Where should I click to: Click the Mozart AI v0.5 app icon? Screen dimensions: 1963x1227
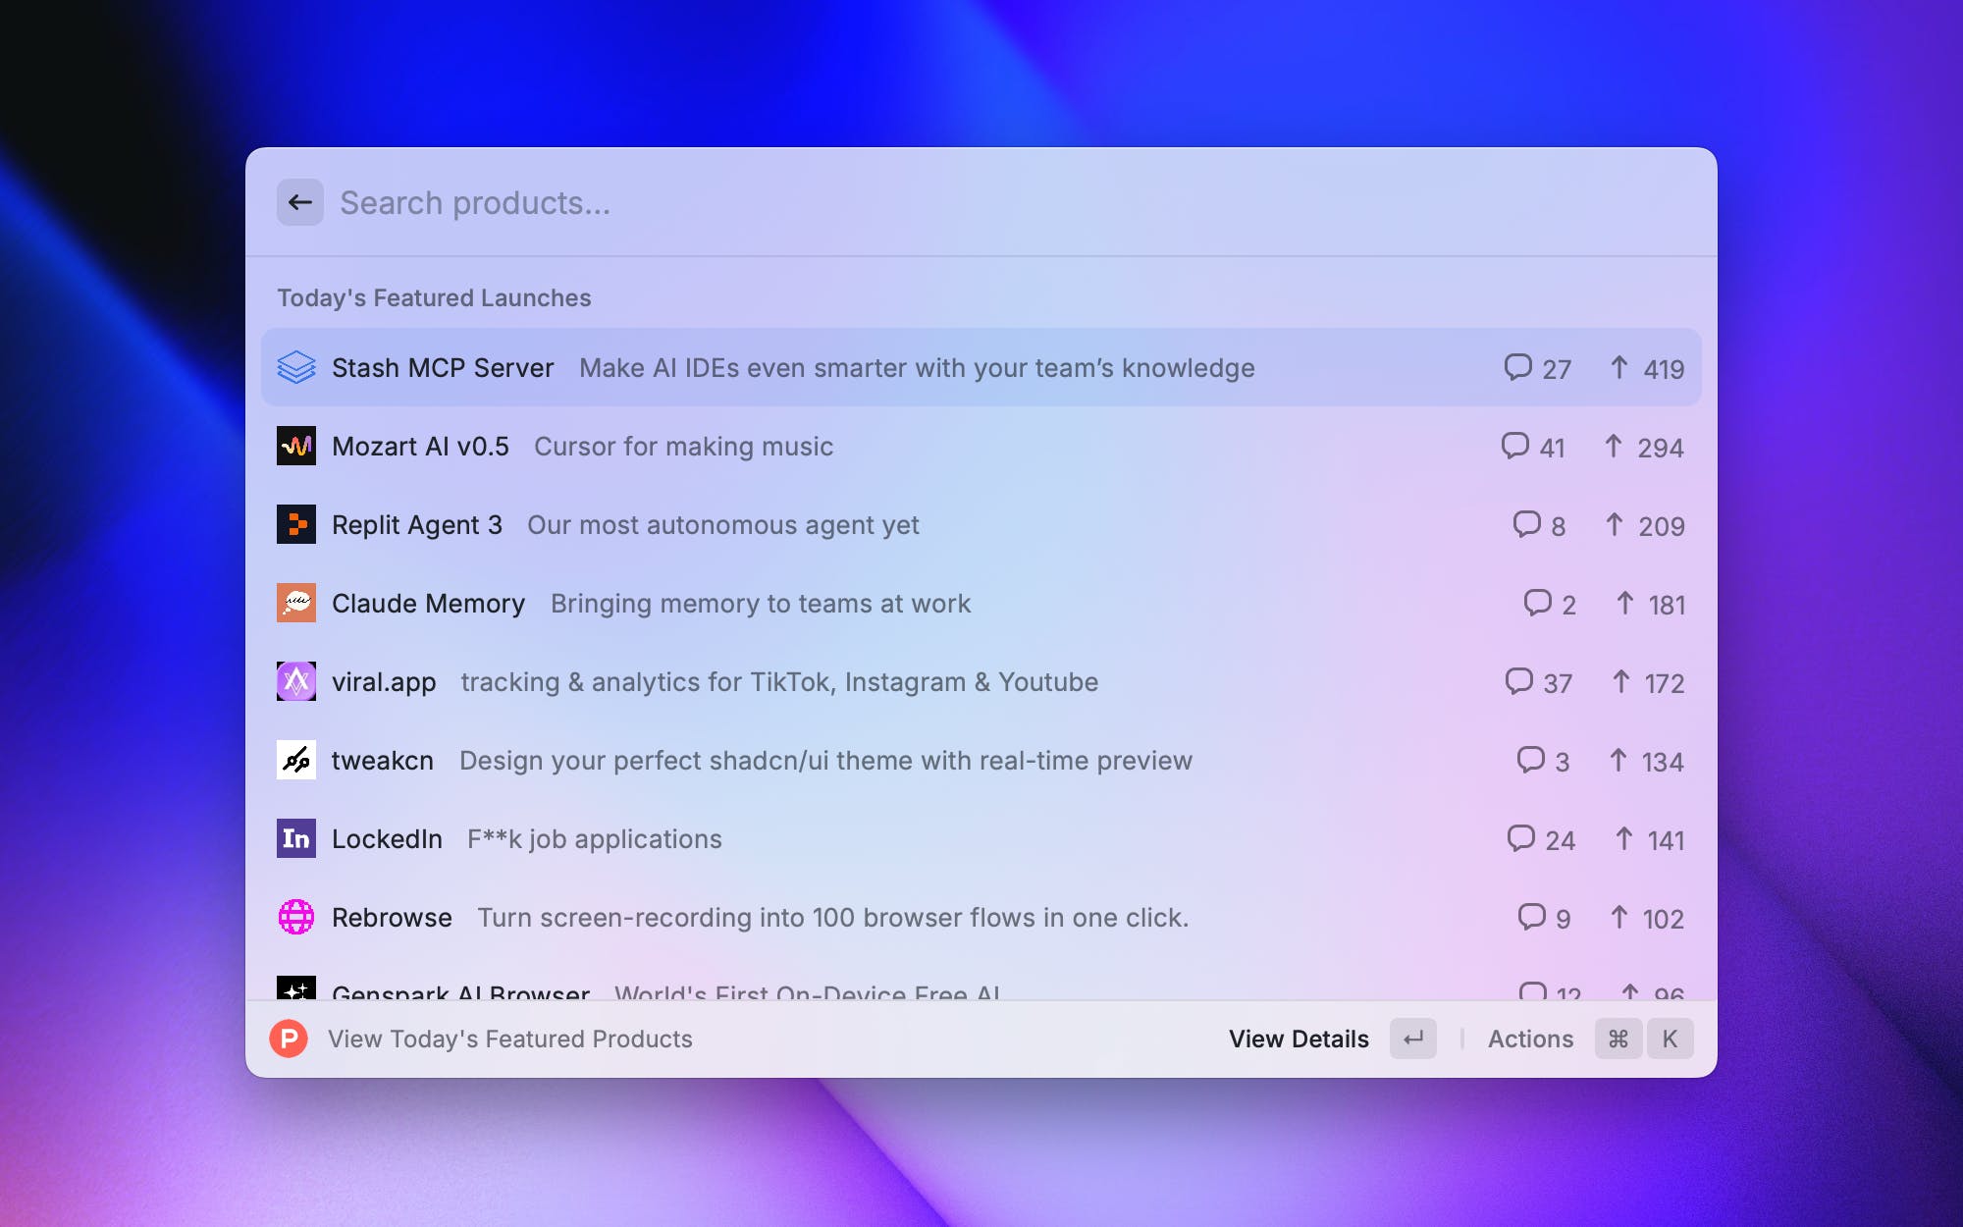(295, 446)
